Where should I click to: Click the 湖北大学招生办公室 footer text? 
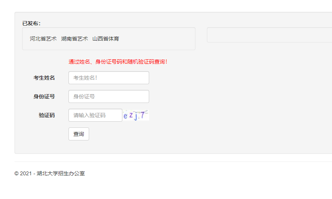61,173
